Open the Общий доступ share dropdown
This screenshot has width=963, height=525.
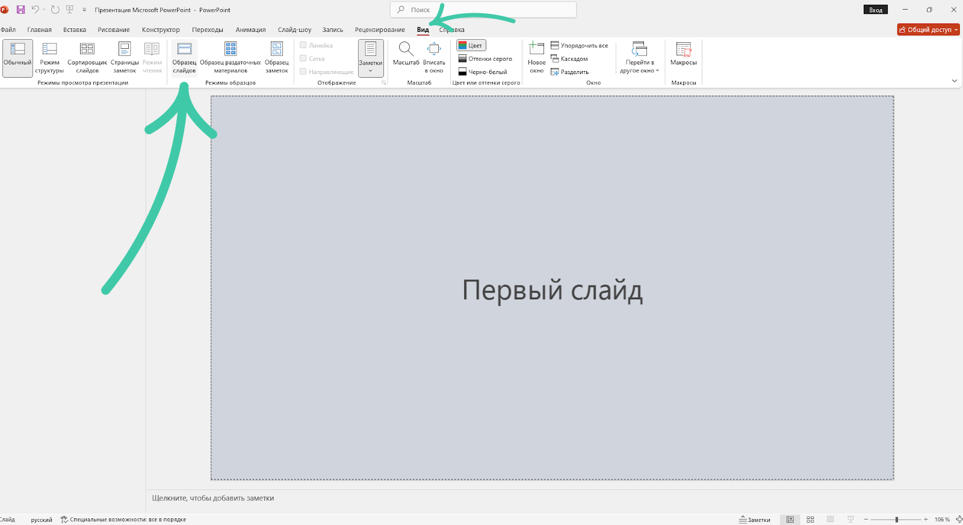[928, 30]
